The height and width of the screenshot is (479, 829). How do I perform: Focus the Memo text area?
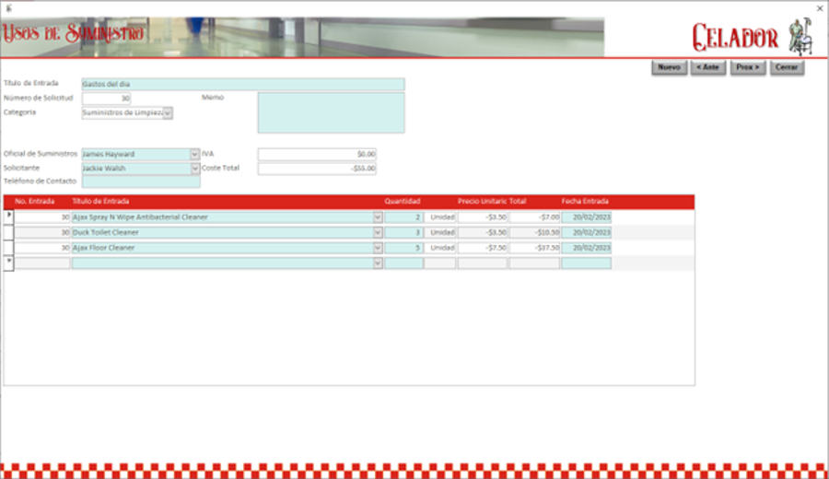coord(331,112)
